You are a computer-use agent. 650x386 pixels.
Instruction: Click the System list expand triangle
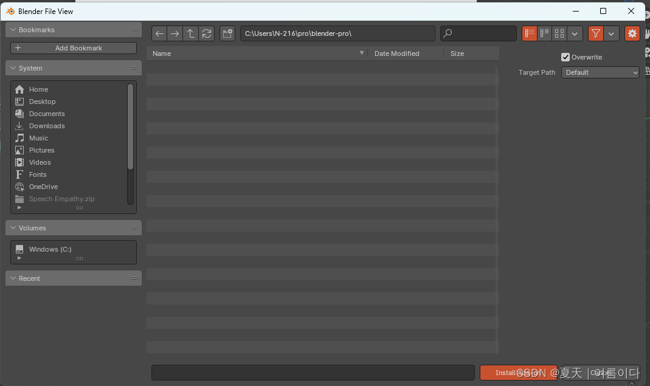pos(19,208)
